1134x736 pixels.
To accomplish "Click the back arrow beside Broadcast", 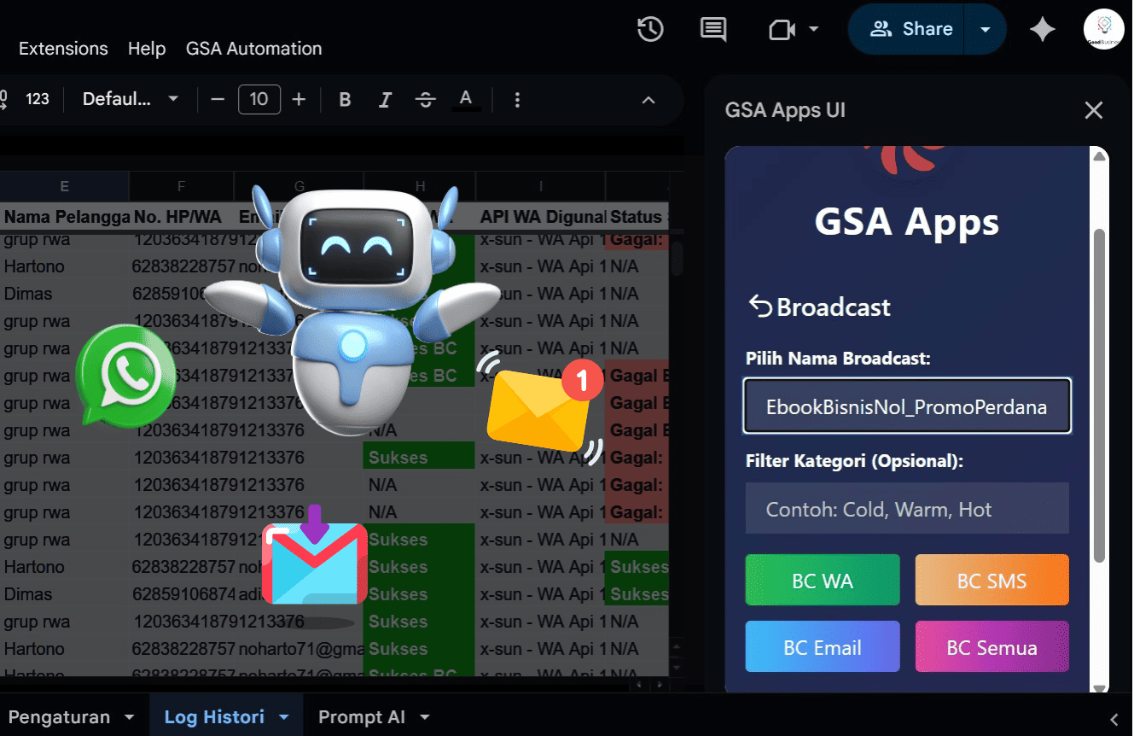I will pyautogui.click(x=759, y=307).
